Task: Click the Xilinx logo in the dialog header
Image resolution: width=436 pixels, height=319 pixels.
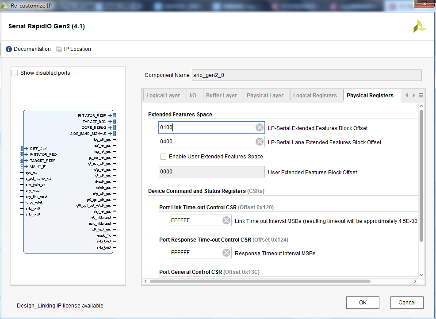Action: 419,26
